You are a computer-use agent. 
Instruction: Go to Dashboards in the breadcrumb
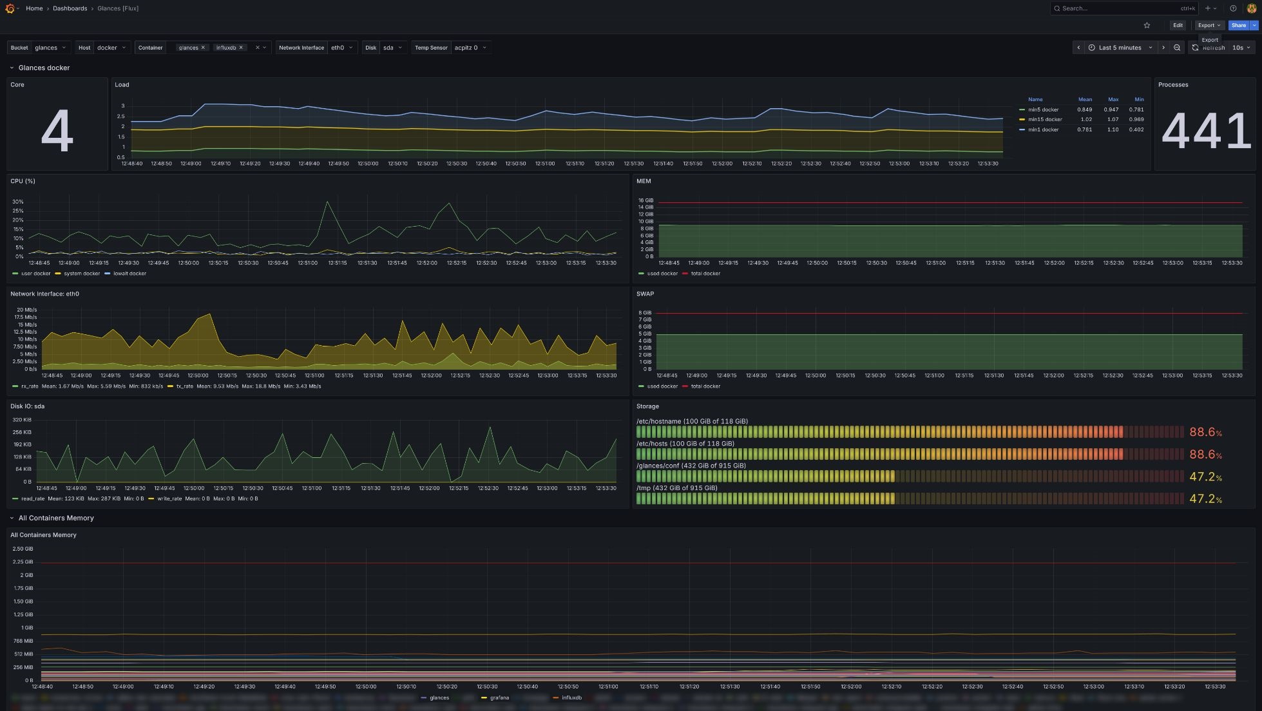pyautogui.click(x=70, y=8)
